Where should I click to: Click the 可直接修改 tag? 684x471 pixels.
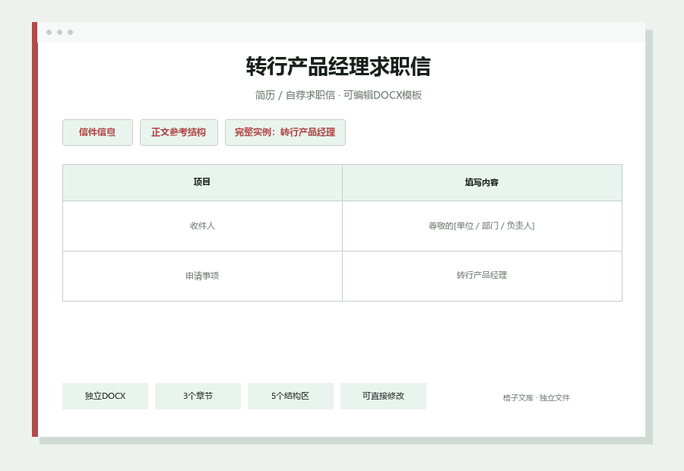pyautogui.click(x=383, y=396)
